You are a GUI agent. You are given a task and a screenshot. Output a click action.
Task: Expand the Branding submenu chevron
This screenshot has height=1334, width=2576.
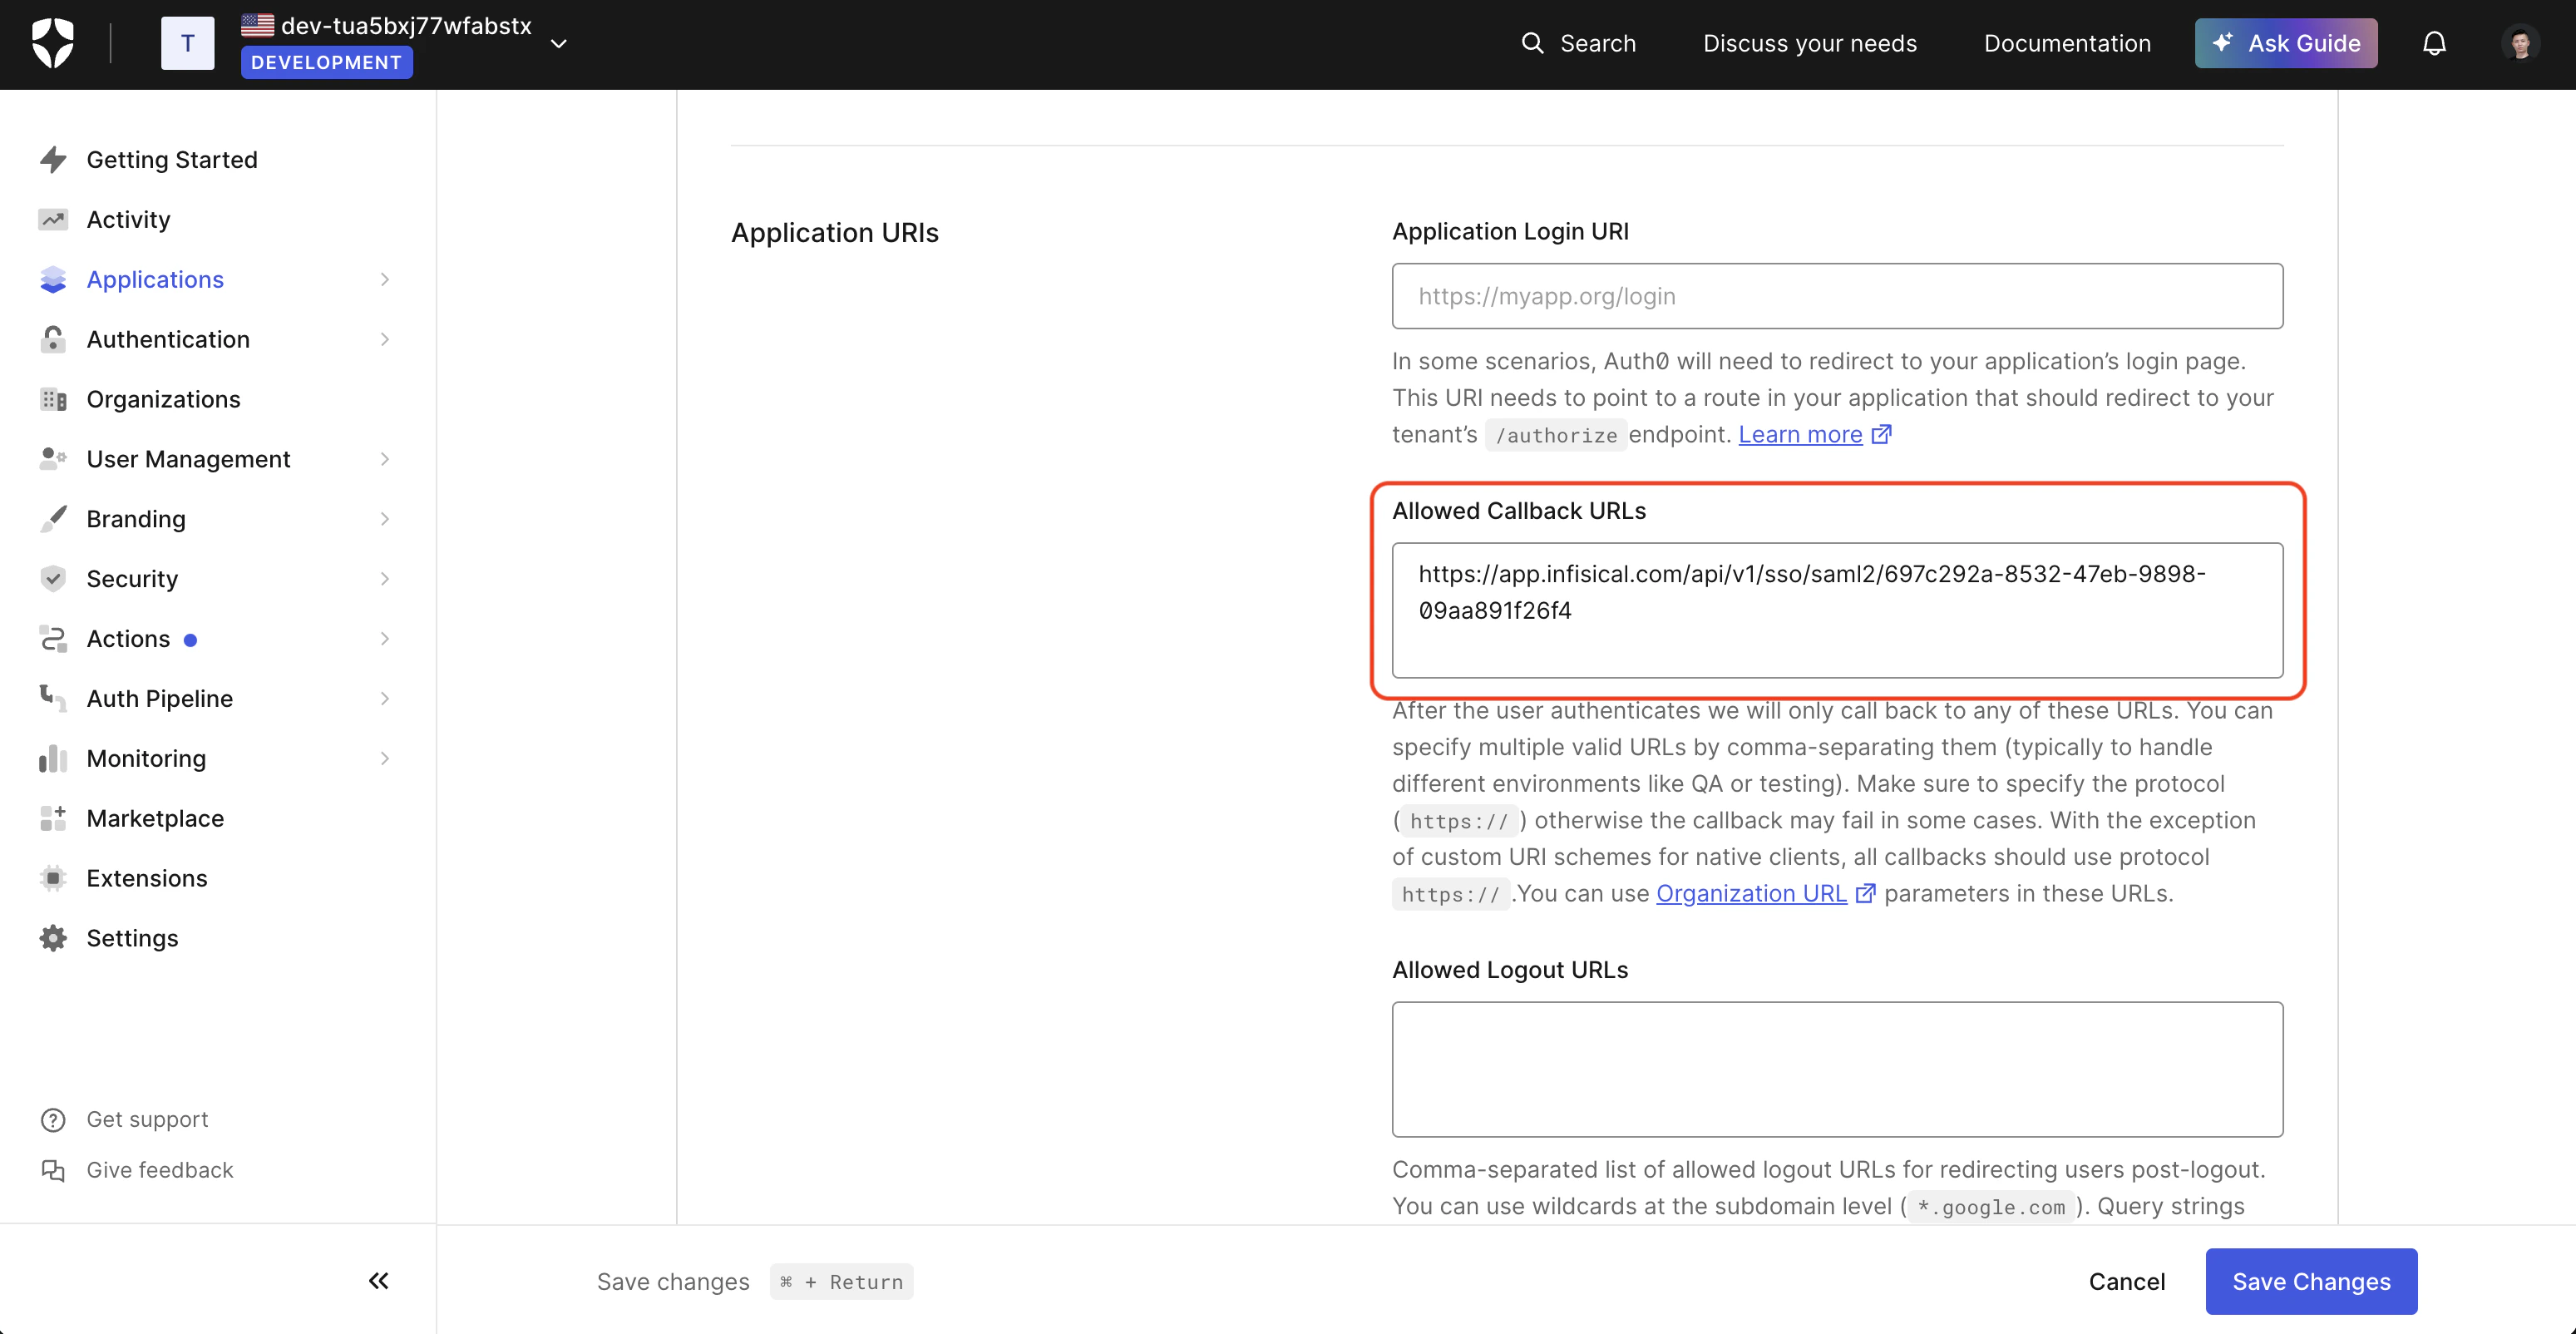pos(385,519)
